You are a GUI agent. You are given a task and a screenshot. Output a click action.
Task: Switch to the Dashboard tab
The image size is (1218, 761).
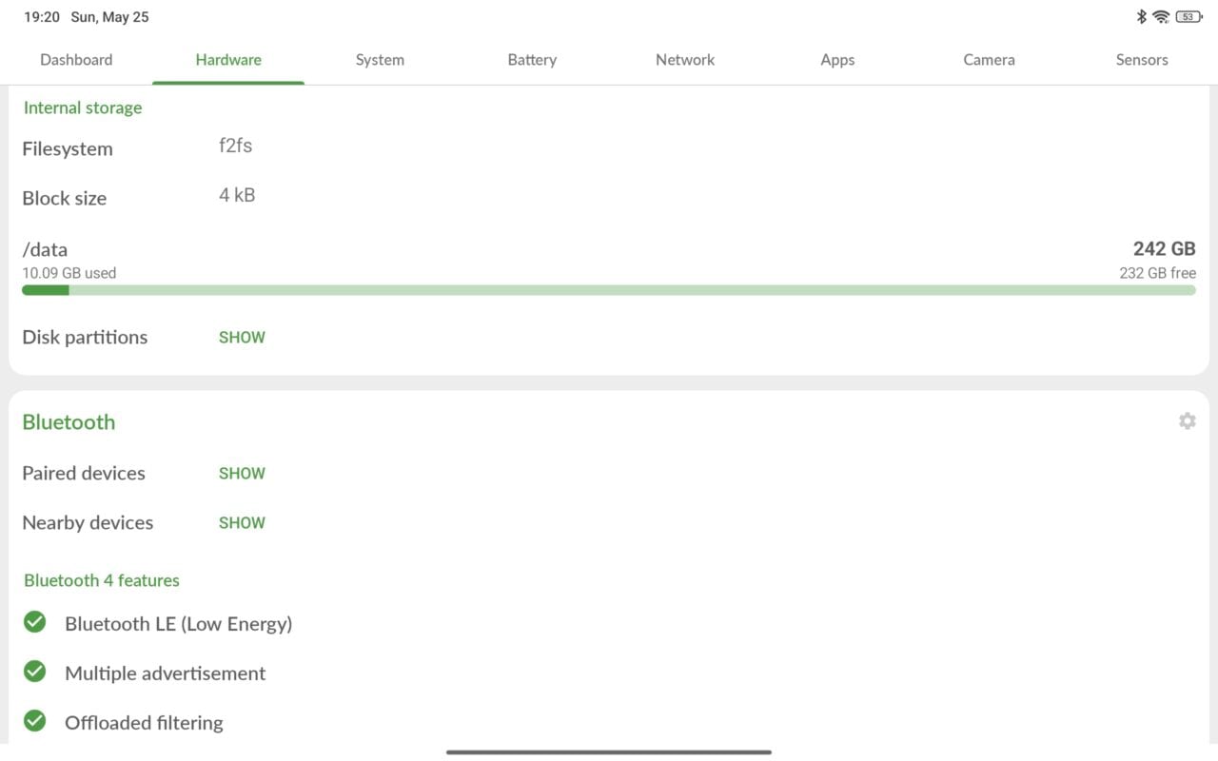tap(76, 60)
